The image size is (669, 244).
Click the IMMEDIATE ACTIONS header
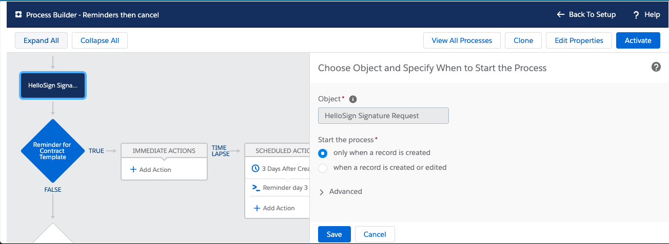point(164,151)
